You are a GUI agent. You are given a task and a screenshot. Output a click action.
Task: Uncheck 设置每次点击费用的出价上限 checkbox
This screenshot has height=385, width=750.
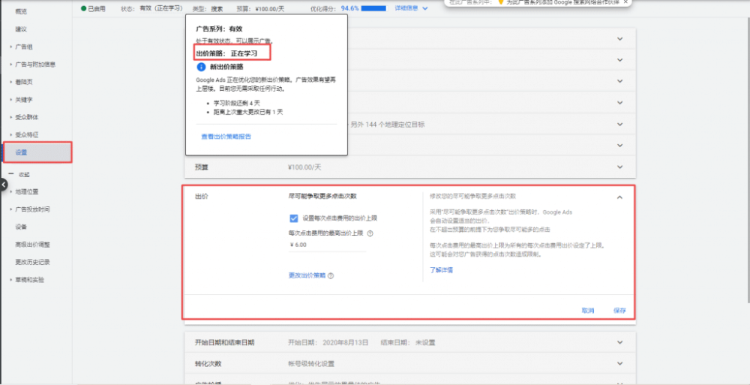point(294,218)
